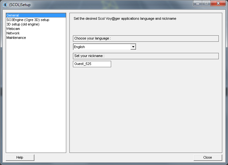Close window with the red X
Image resolution: width=228 pixels, height=165 pixels.
pos(218,4)
